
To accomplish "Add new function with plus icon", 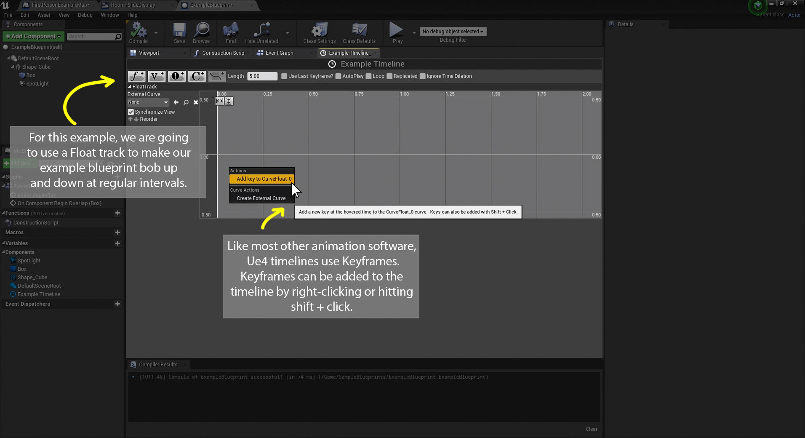I will [117, 213].
